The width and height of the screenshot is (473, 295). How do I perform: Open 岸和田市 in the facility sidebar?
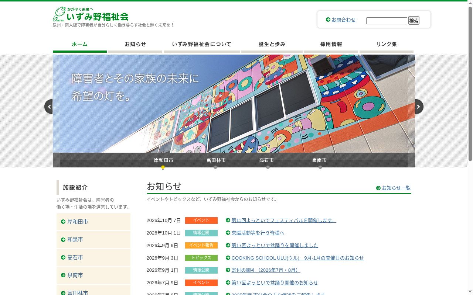[x=93, y=222]
